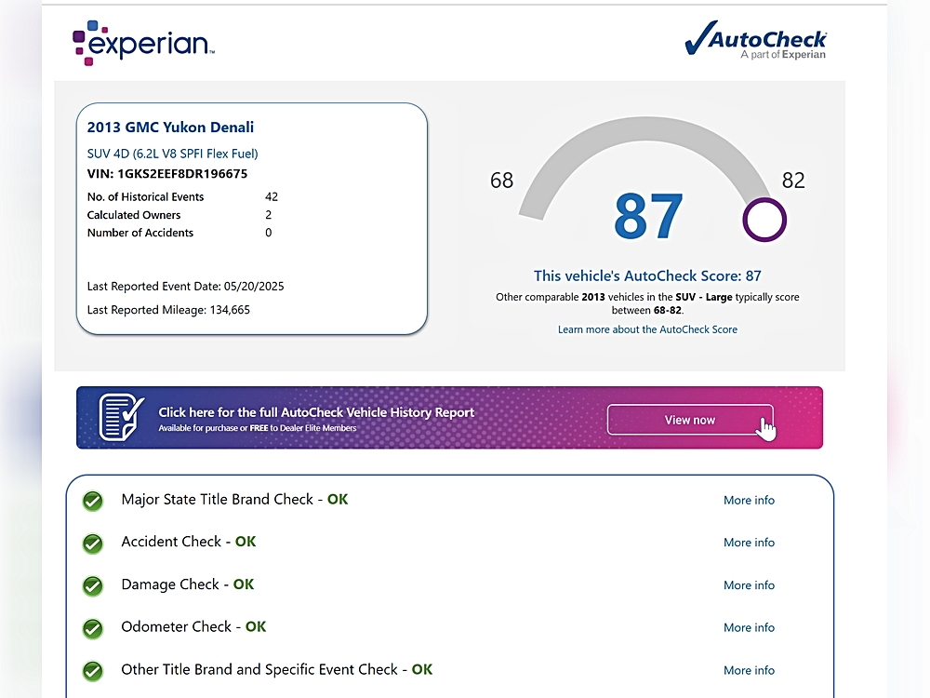Open More info for Major State Title Brand
930x698 pixels.
tap(749, 501)
